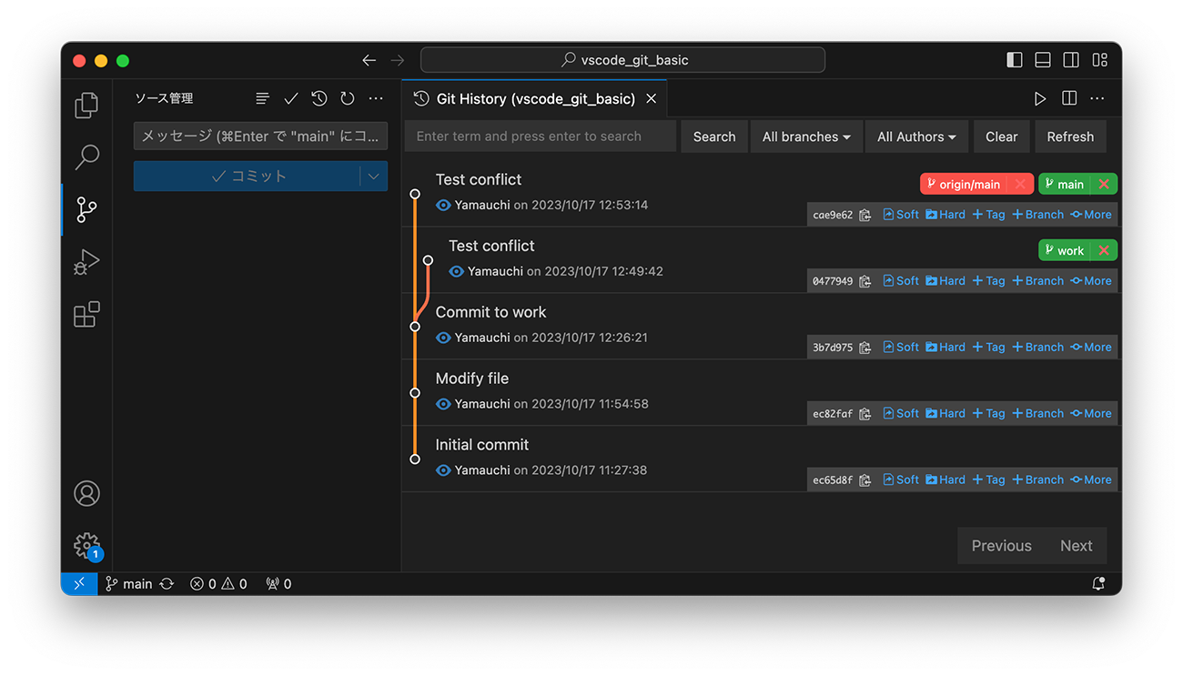This screenshot has height=676, width=1183.
Task: Copy the commit hash 0477949 using the copy icon
Action: 864,280
